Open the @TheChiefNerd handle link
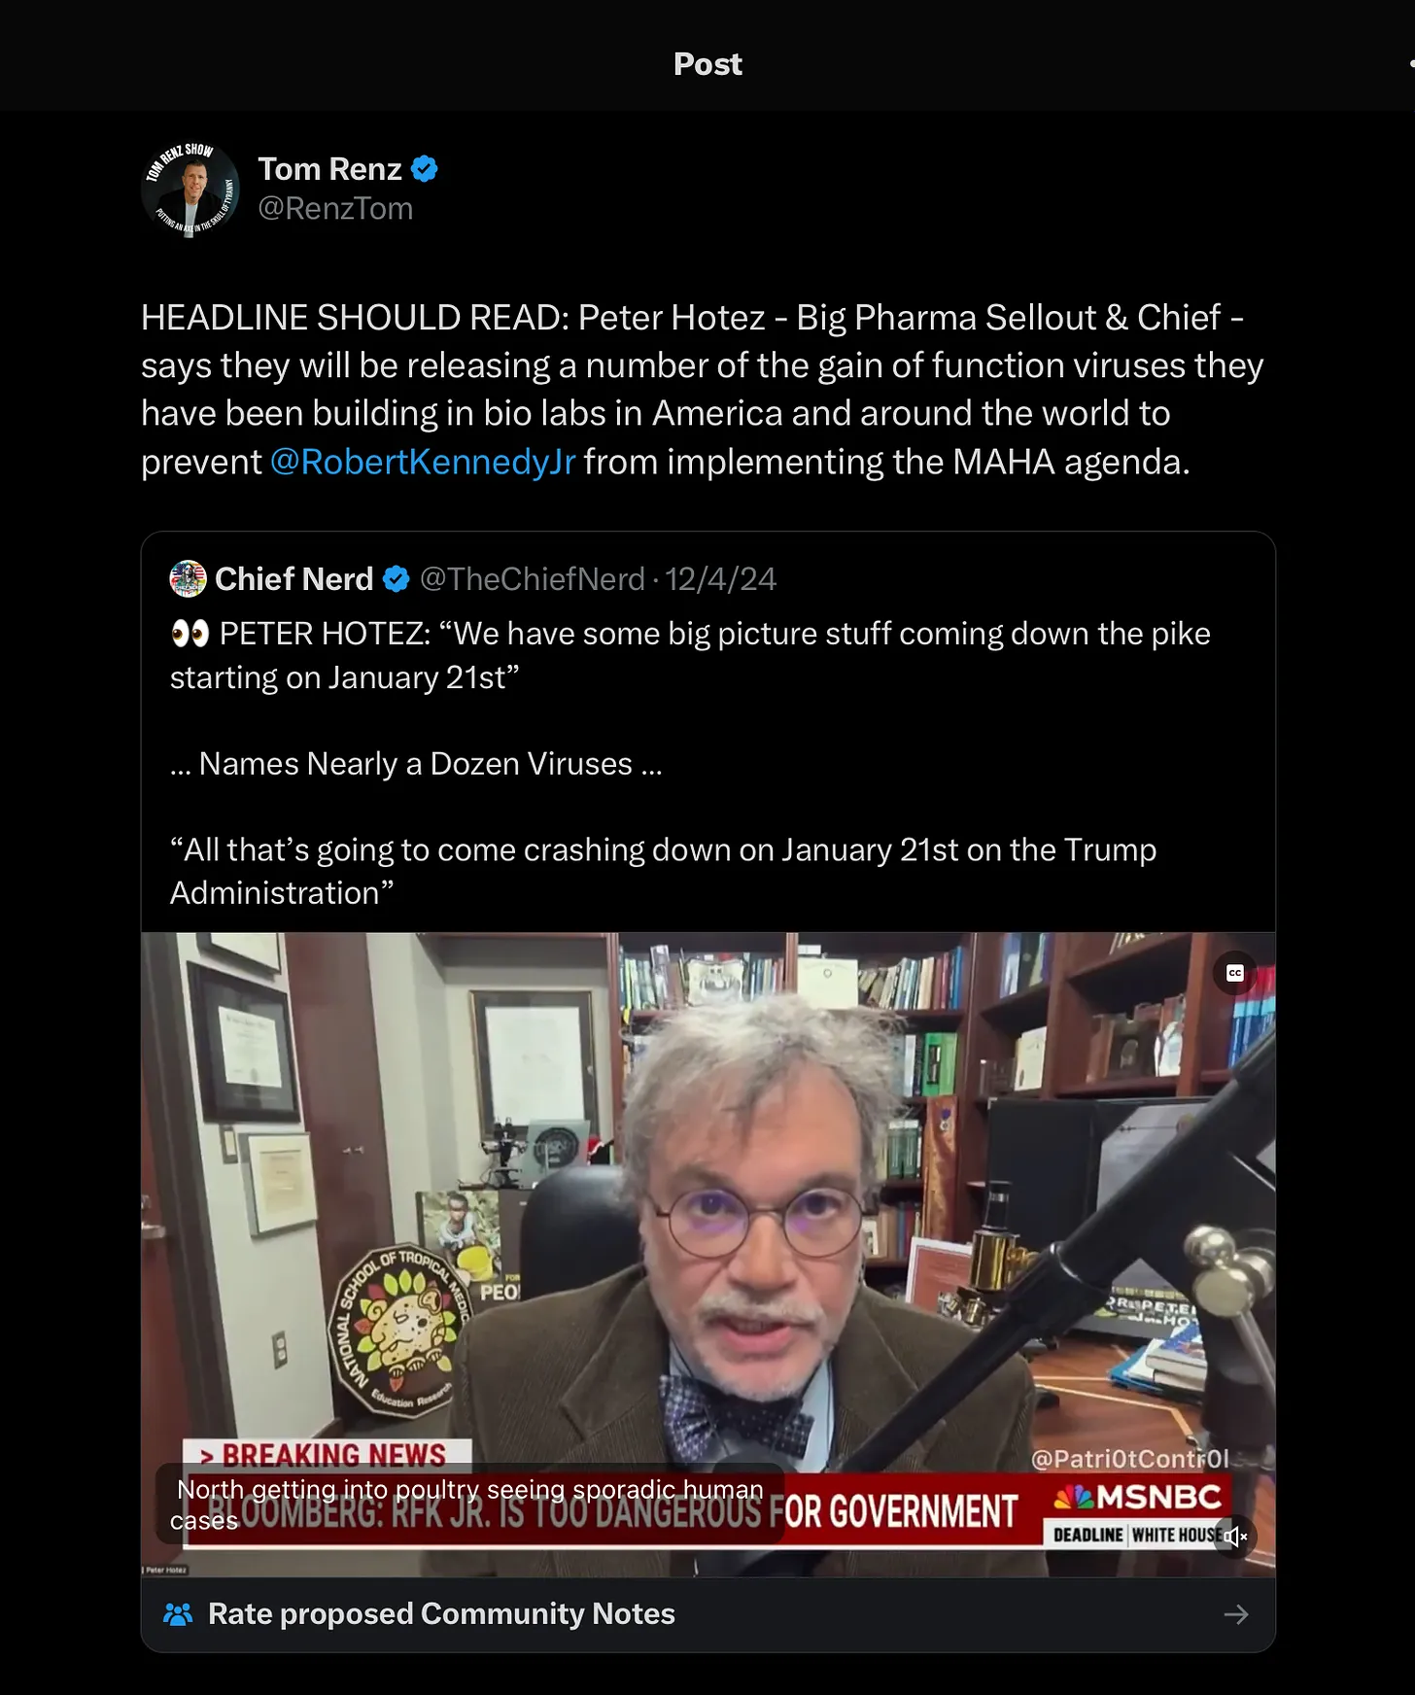Image resolution: width=1415 pixels, height=1695 pixels. tap(533, 579)
